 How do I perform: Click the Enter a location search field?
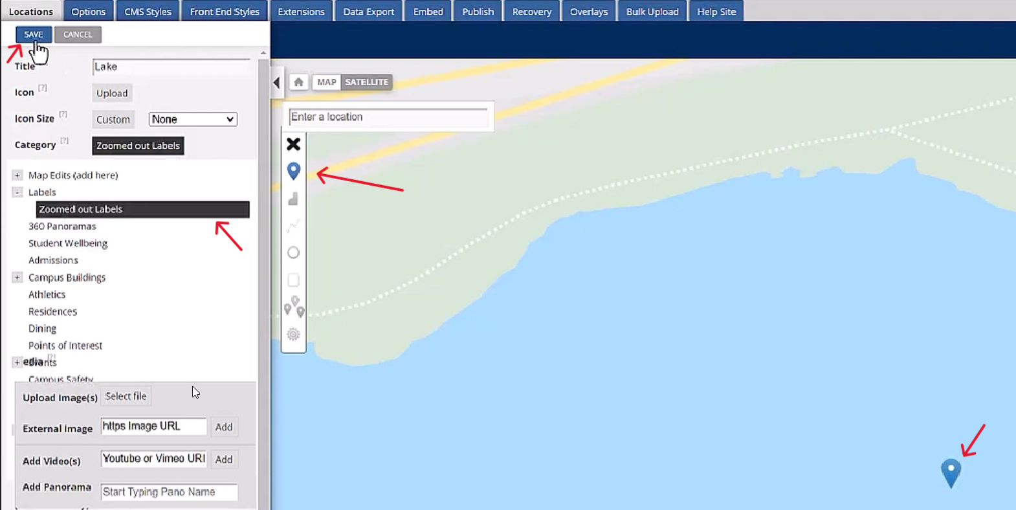point(388,117)
